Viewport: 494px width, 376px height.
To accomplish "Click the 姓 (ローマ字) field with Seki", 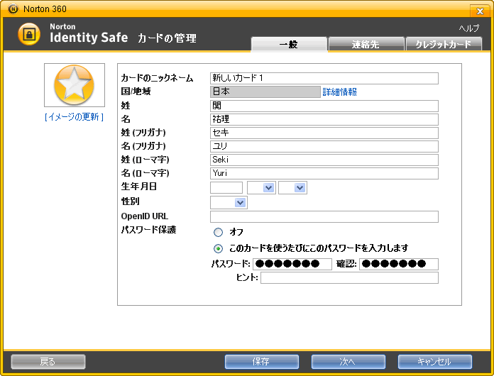I will [324, 160].
